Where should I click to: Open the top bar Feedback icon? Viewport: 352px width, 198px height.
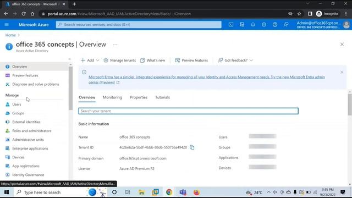[x=286, y=25]
